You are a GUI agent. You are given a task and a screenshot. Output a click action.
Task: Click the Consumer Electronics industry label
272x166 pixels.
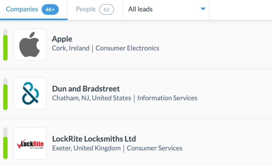(x=127, y=48)
